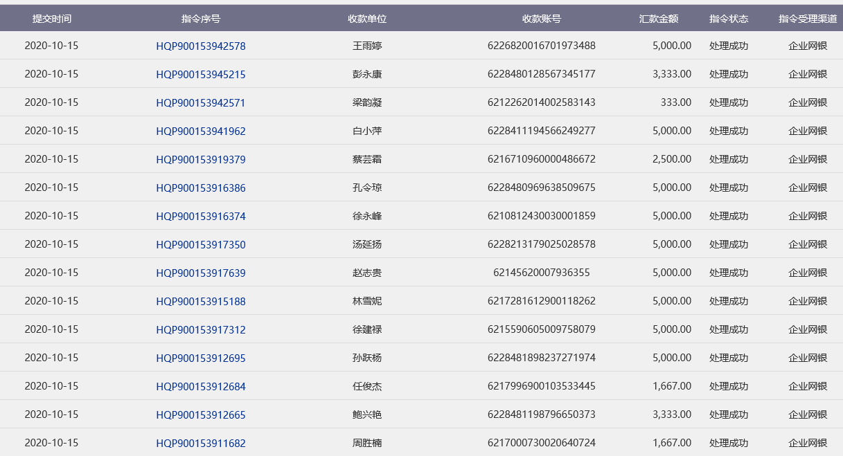The height and width of the screenshot is (456, 843).
Task: Click the HQP900153916386 link
Action: [x=201, y=188]
